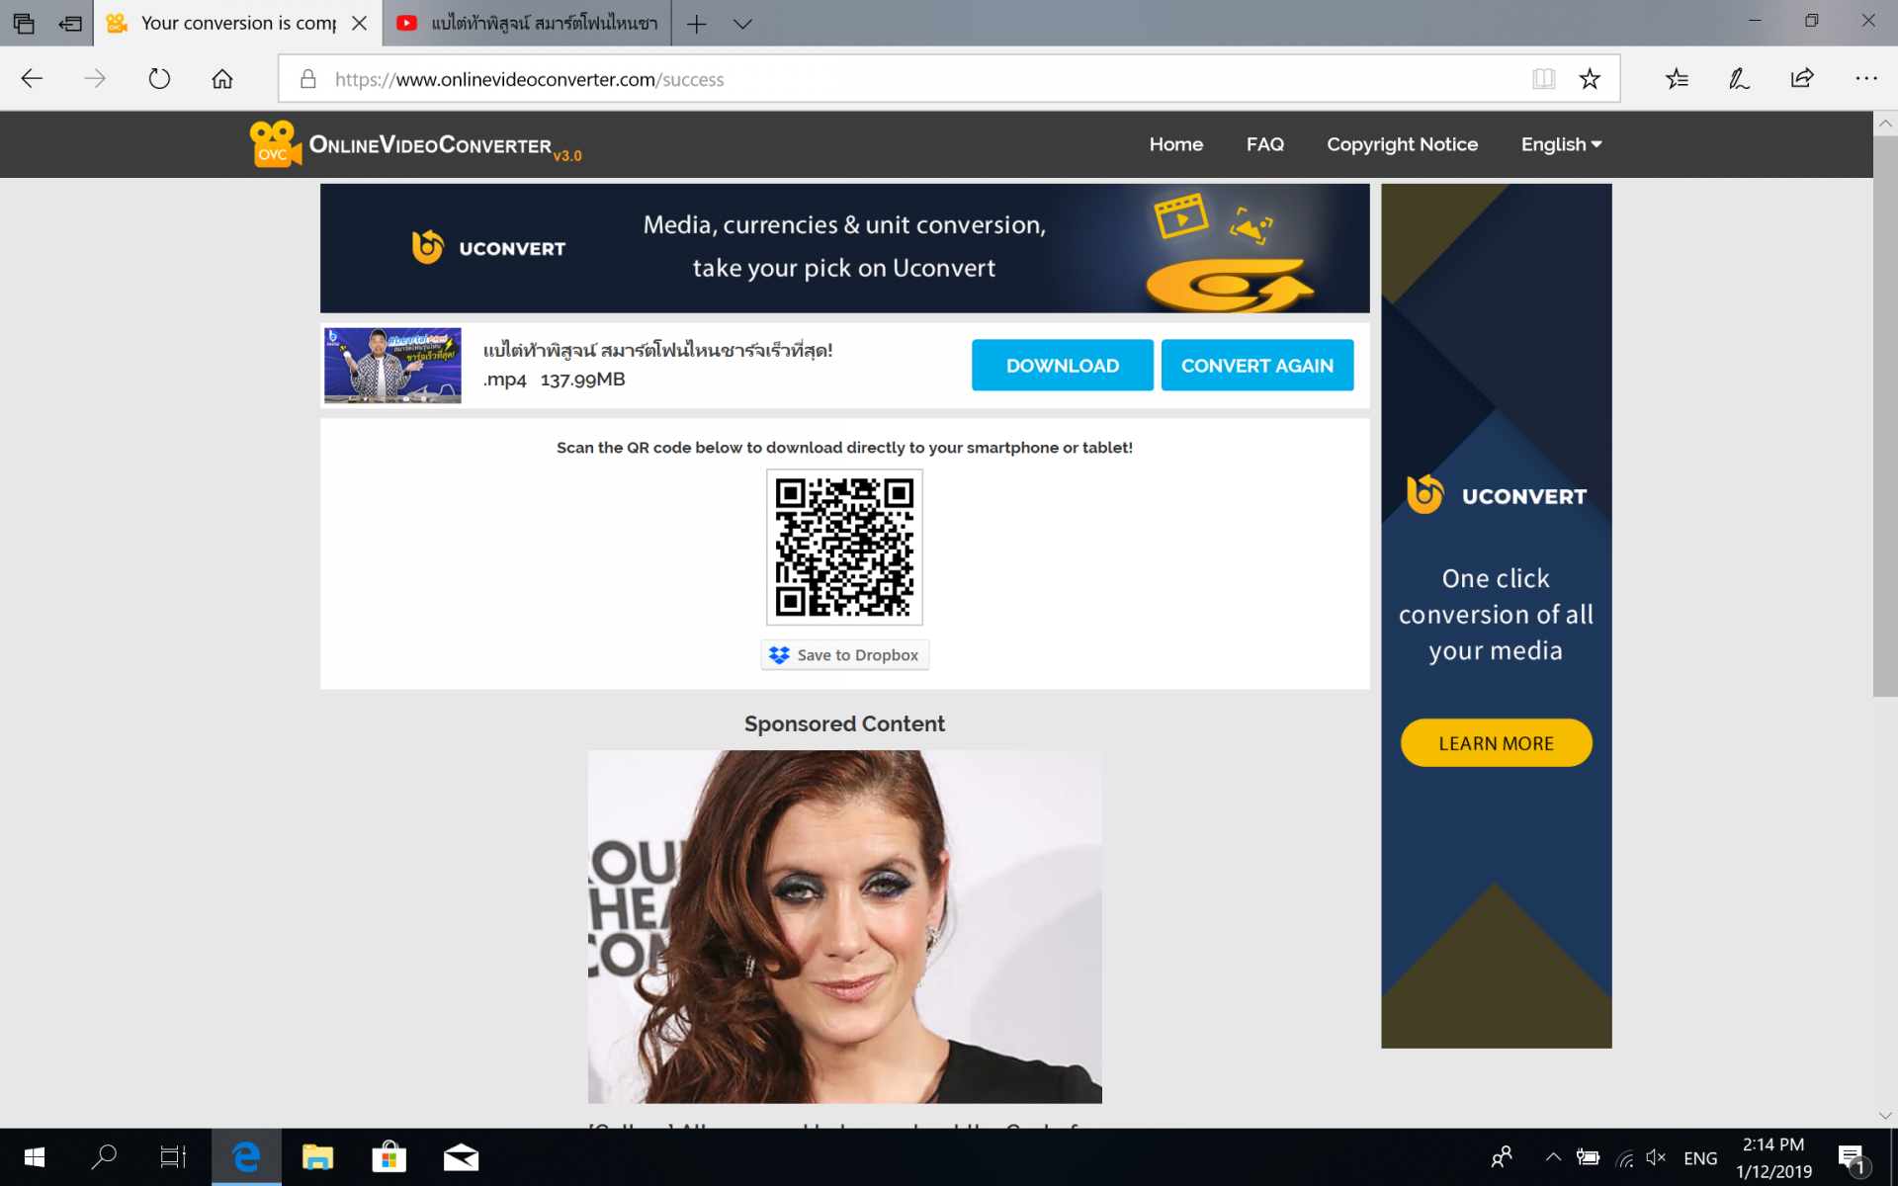Refresh the current page
This screenshot has height=1186, width=1898.
coord(159,79)
